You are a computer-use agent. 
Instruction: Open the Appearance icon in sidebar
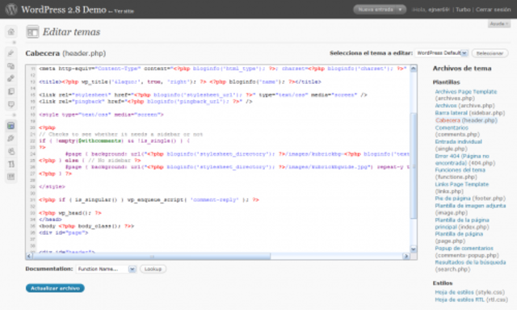(x=11, y=125)
